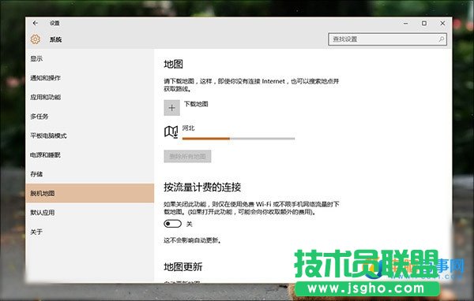Select 存储 in the sidebar
Viewport: 474px width, 301px height.
point(36,174)
